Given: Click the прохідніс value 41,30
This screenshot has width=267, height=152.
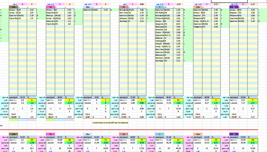Looking at the screenshot, I should [x=169, y=137].
